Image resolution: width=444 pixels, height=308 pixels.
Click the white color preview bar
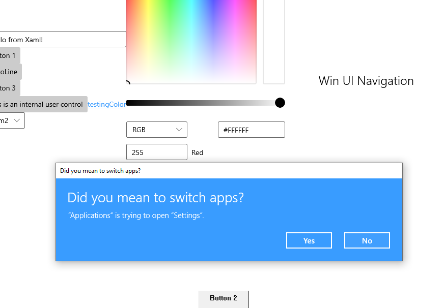point(274,42)
